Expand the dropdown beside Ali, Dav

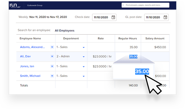click(52, 56)
